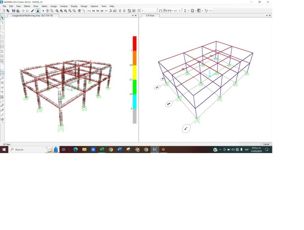Click the perspective glasses toggle icon
This screenshot has height=230, width=304.
click(115, 11)
